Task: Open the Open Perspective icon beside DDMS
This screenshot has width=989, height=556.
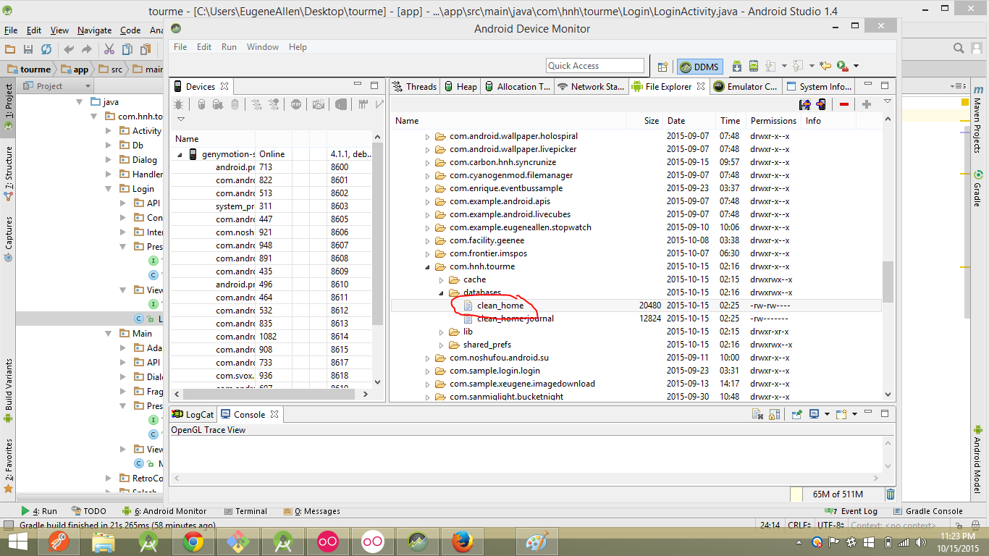Action: [x=662, y=67]
